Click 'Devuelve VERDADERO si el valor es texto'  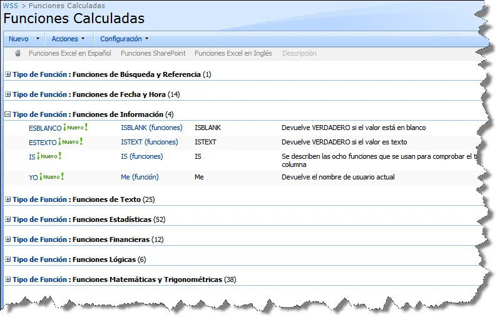pyautogui.click(x=344, y=142)
